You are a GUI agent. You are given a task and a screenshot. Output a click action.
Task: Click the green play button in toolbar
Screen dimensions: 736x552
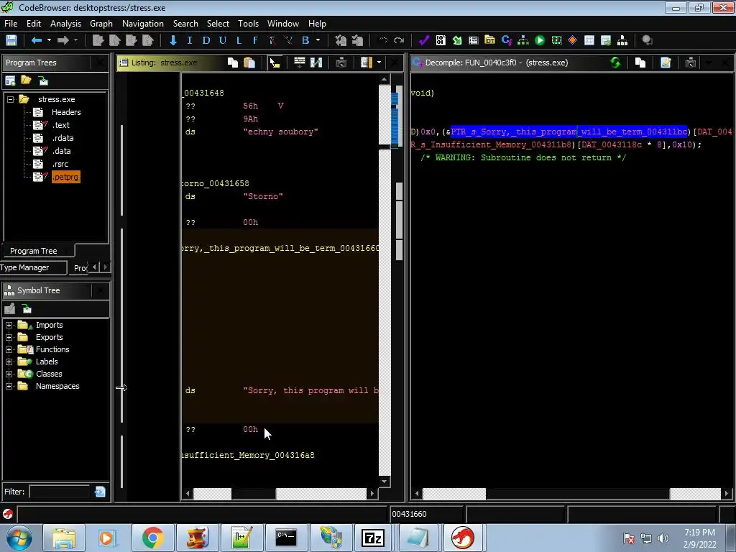(x=540, y=40)
